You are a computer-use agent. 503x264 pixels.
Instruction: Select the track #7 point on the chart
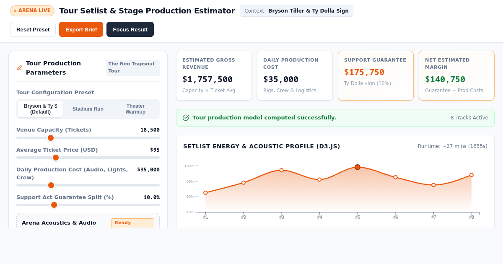pos(433,185)
